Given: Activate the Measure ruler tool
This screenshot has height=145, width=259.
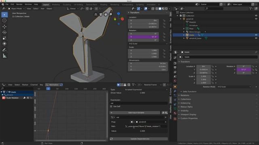Looking at the screenshot, I should pos(4,56).
